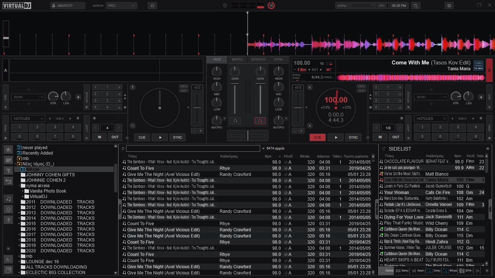
Task: Switch to the ΒΙΝΤΕΟ mixer tab
Action: point(237,59)
